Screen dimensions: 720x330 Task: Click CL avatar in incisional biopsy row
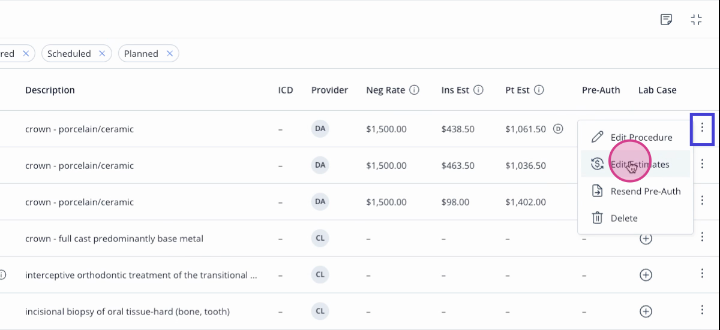pyautogui.click(x=320, y=311)
